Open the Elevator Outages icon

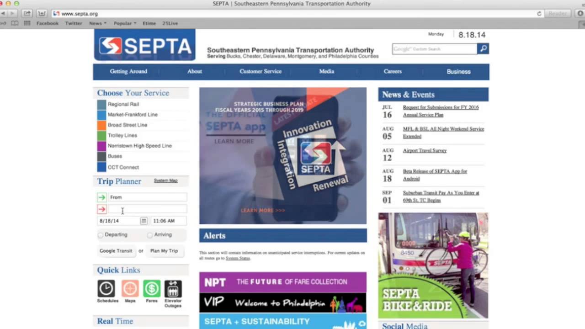click(x=173, y=289)
